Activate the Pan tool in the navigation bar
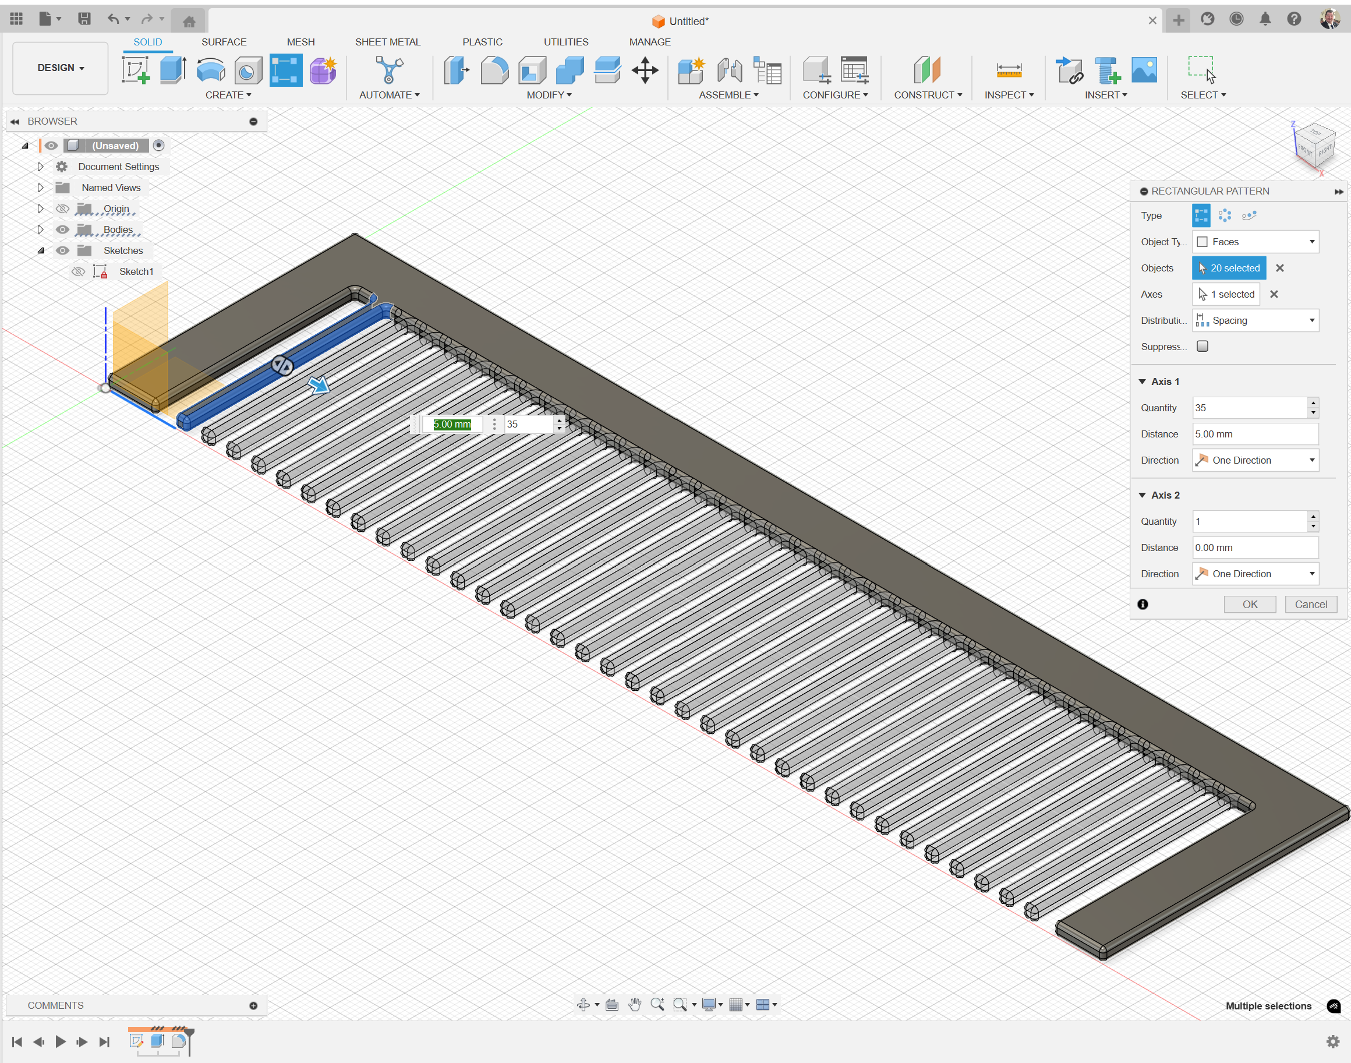This screenshot has height=1063, width=1351. [634, 1004]
